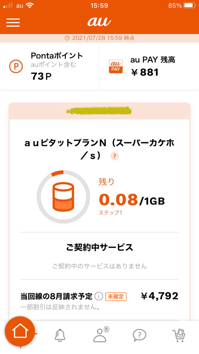Open notifications bell tab

tap(60, 334)
